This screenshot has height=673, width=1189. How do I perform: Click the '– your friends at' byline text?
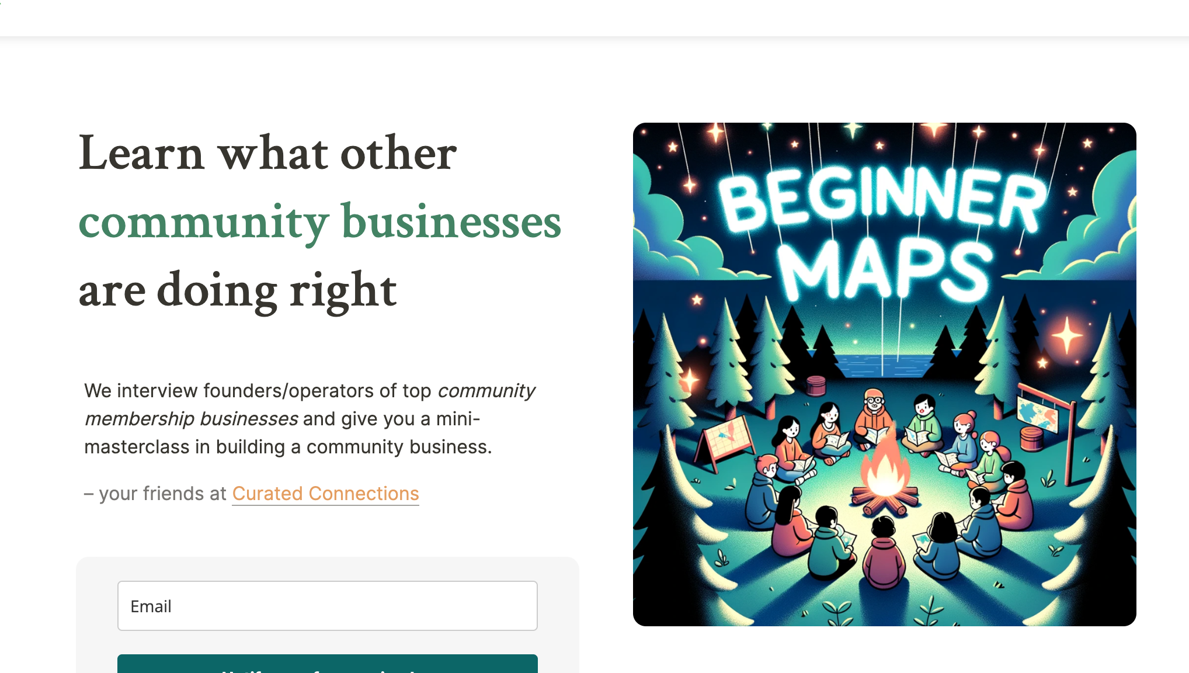[x=155, y=494]
